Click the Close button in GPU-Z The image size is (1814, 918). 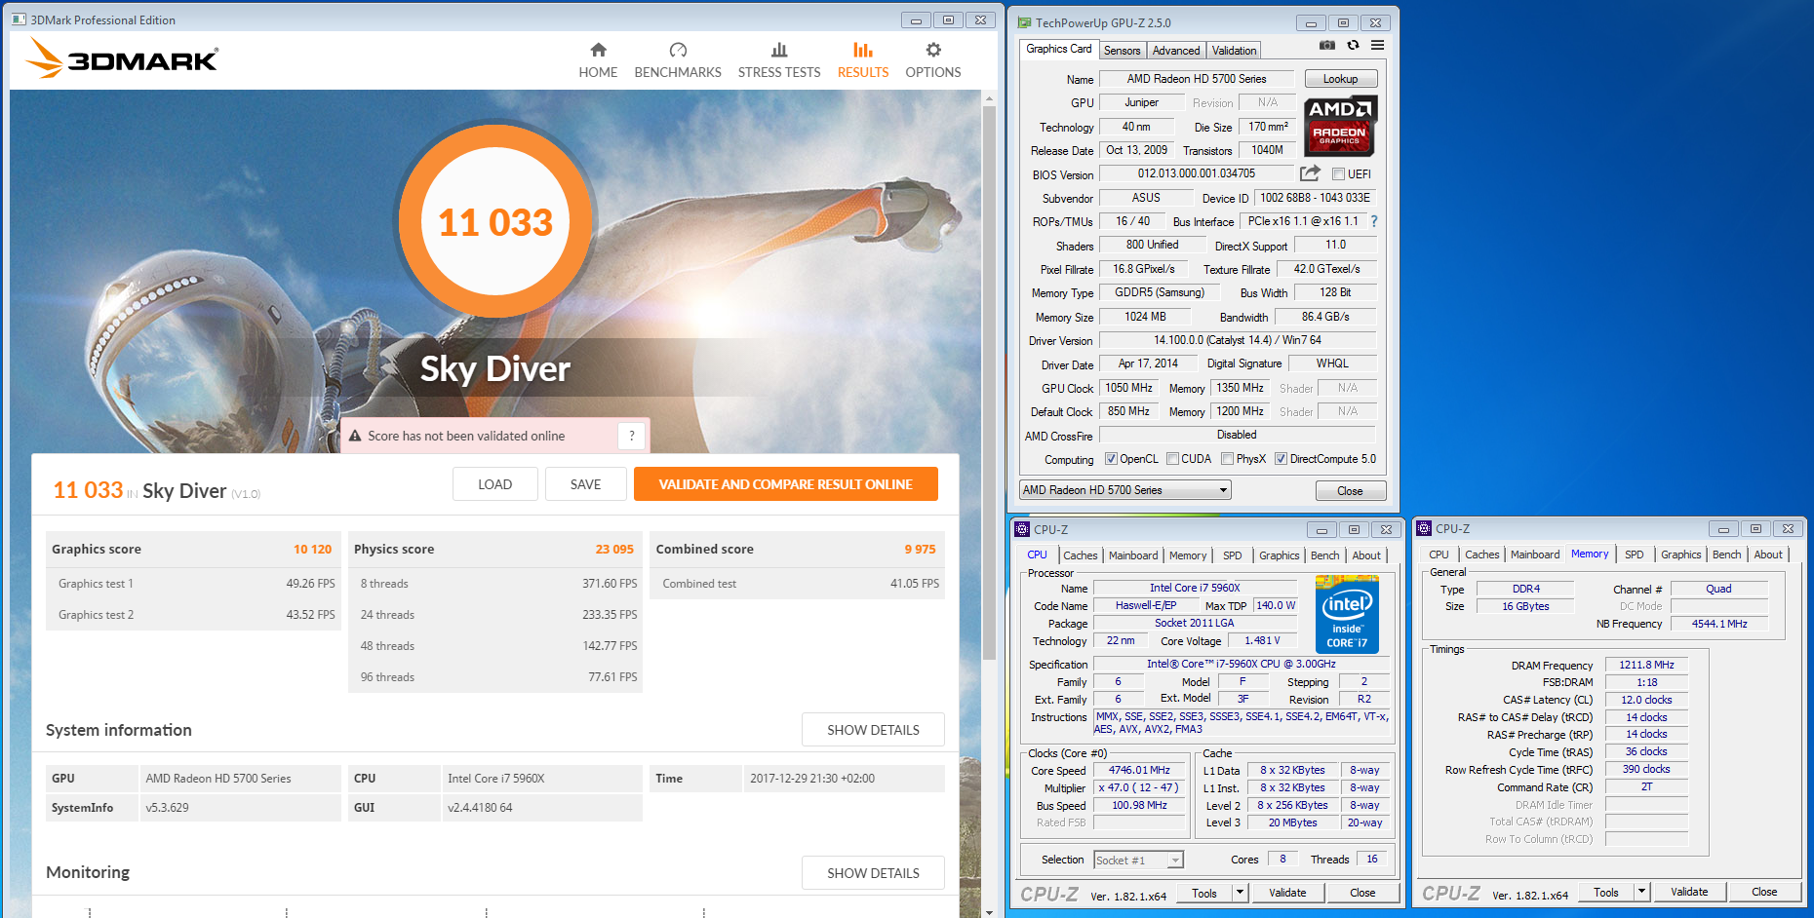[1350, 491]
